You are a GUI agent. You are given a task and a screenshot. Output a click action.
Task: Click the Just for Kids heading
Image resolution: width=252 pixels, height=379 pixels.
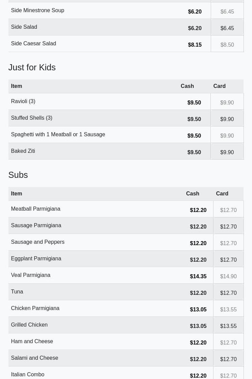pos(32,67)
